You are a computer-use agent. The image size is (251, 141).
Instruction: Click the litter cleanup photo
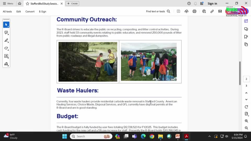(88, 62)
